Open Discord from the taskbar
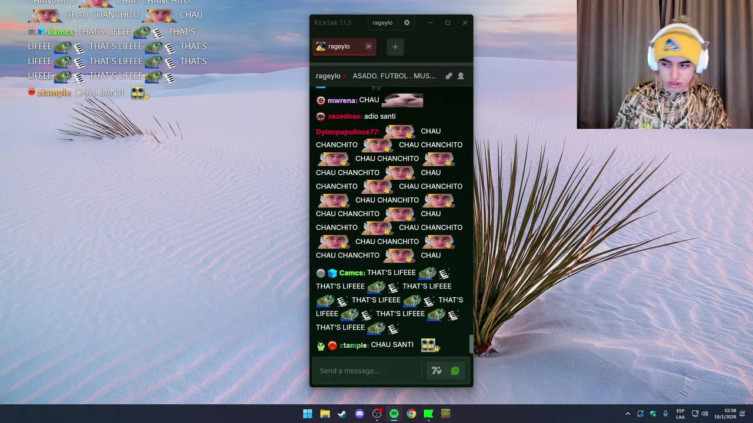The image size is (753, 423). [359, 414]
